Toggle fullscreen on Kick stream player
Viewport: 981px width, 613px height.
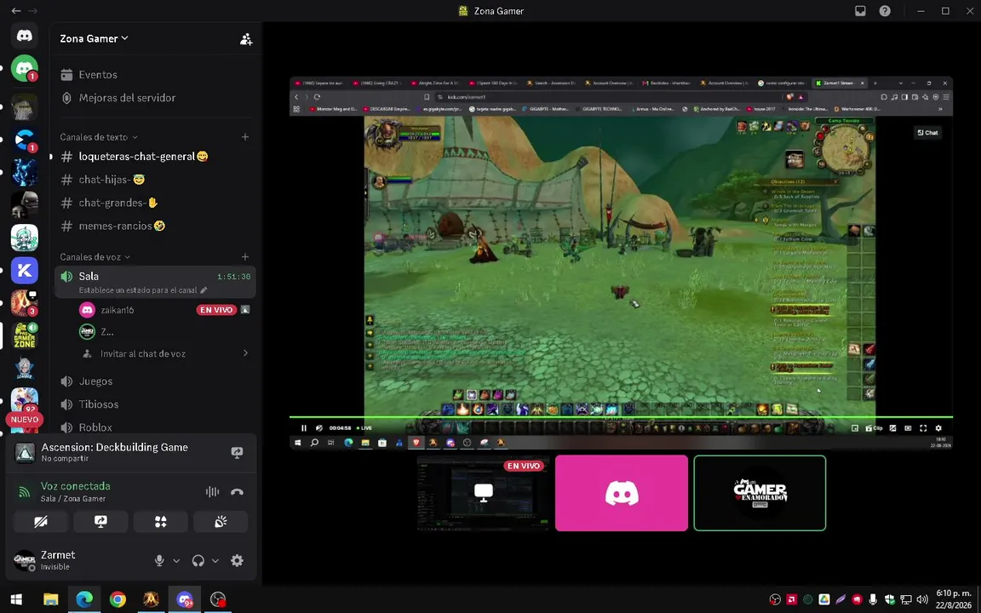(x=923, y=428)
